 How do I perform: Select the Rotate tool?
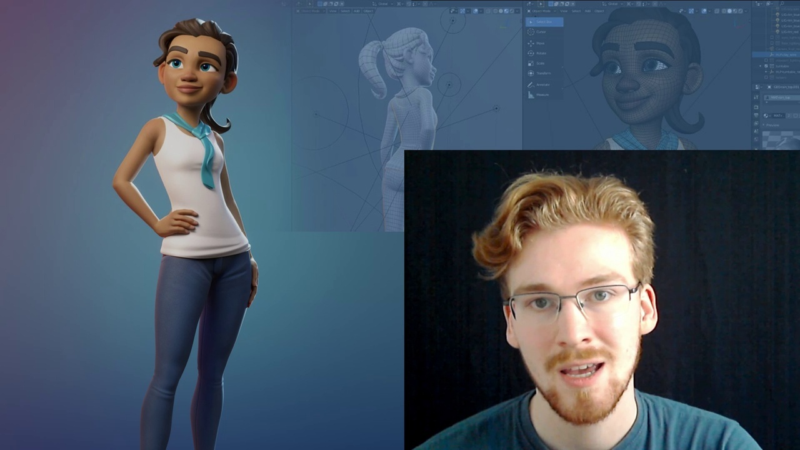(541, 52)
